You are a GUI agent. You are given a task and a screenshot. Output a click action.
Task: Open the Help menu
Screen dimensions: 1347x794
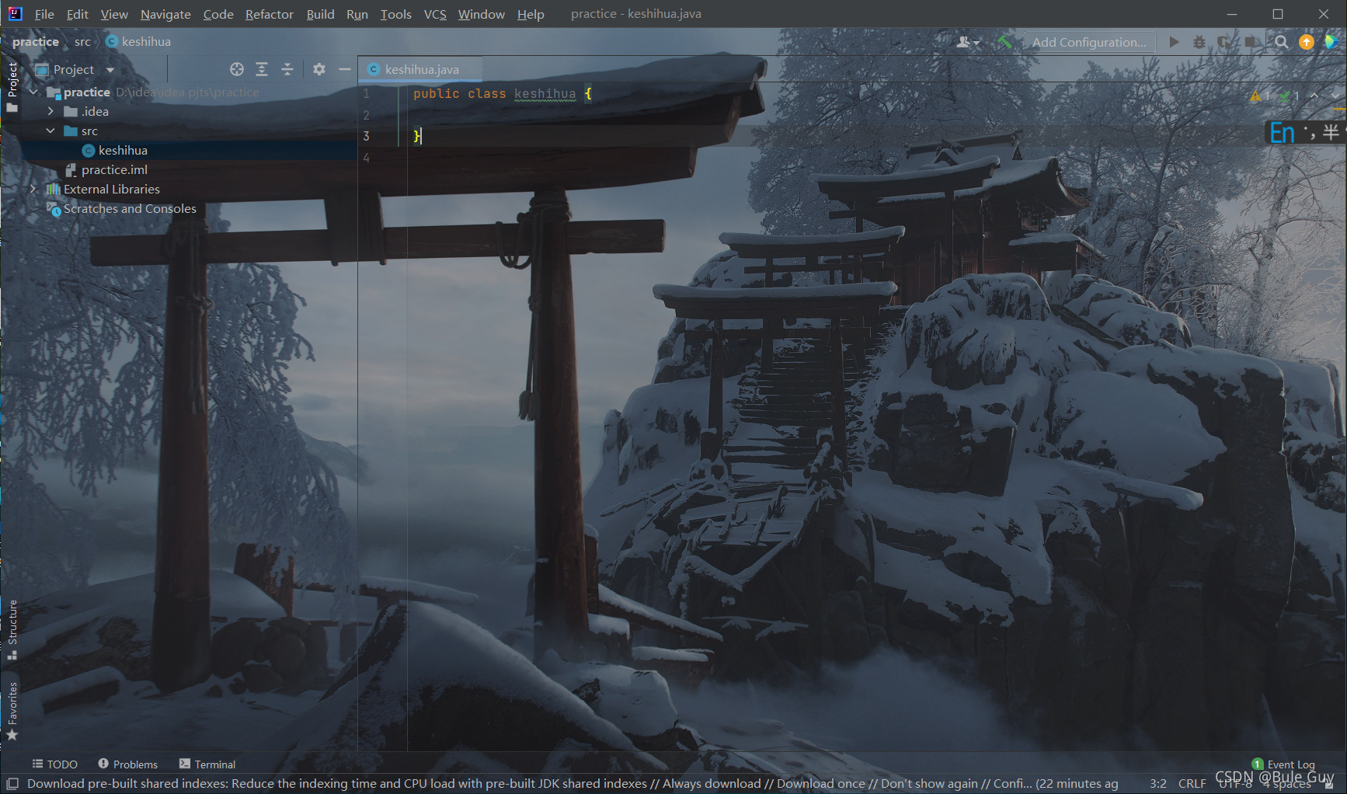point(531,14)
